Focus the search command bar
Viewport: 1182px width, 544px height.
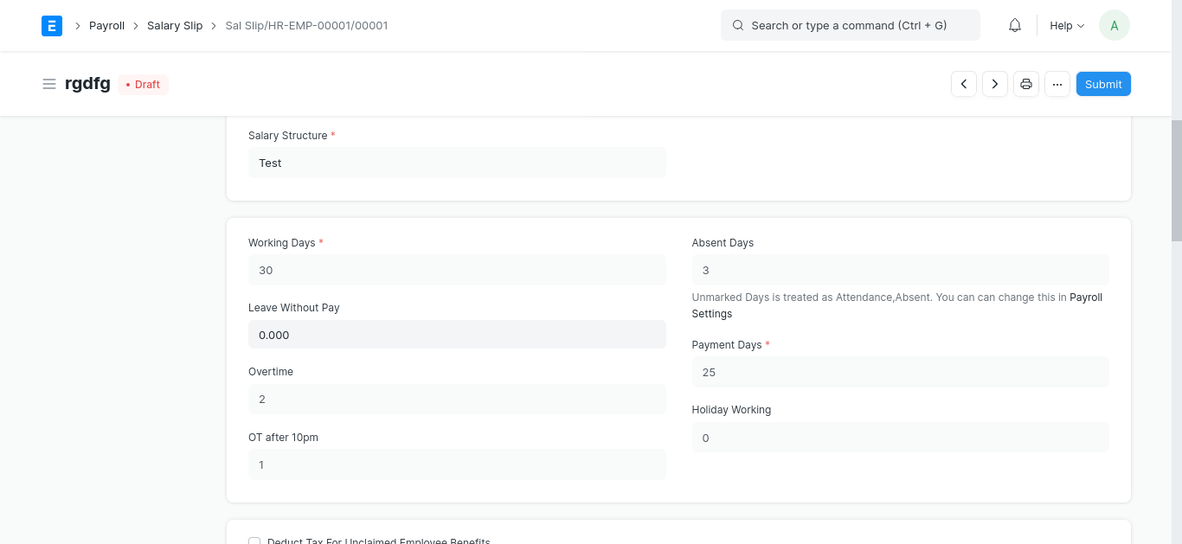[x=851, y=26]
